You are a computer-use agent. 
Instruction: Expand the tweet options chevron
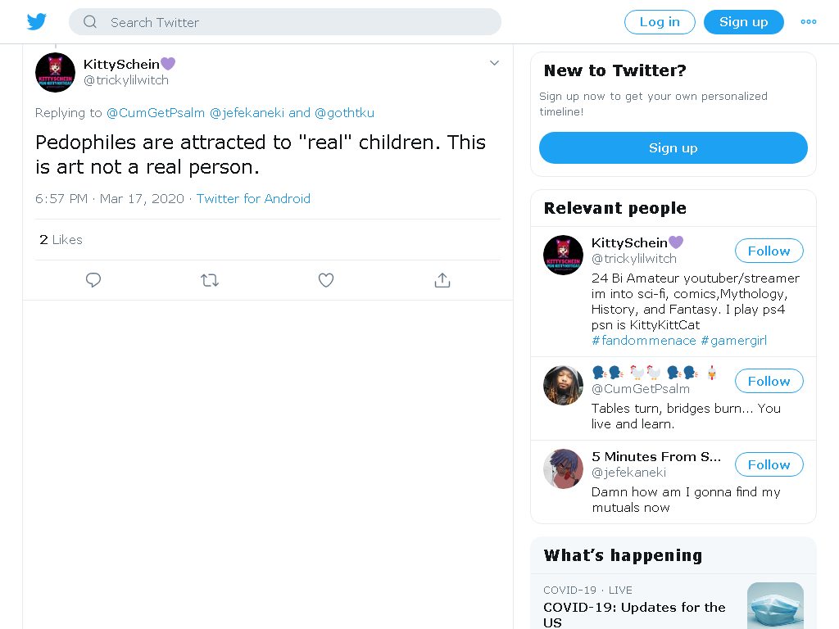click(494, 63)
